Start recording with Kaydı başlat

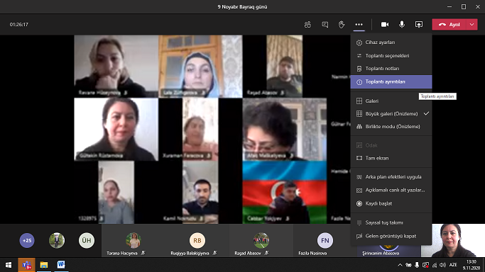[391, 203]
